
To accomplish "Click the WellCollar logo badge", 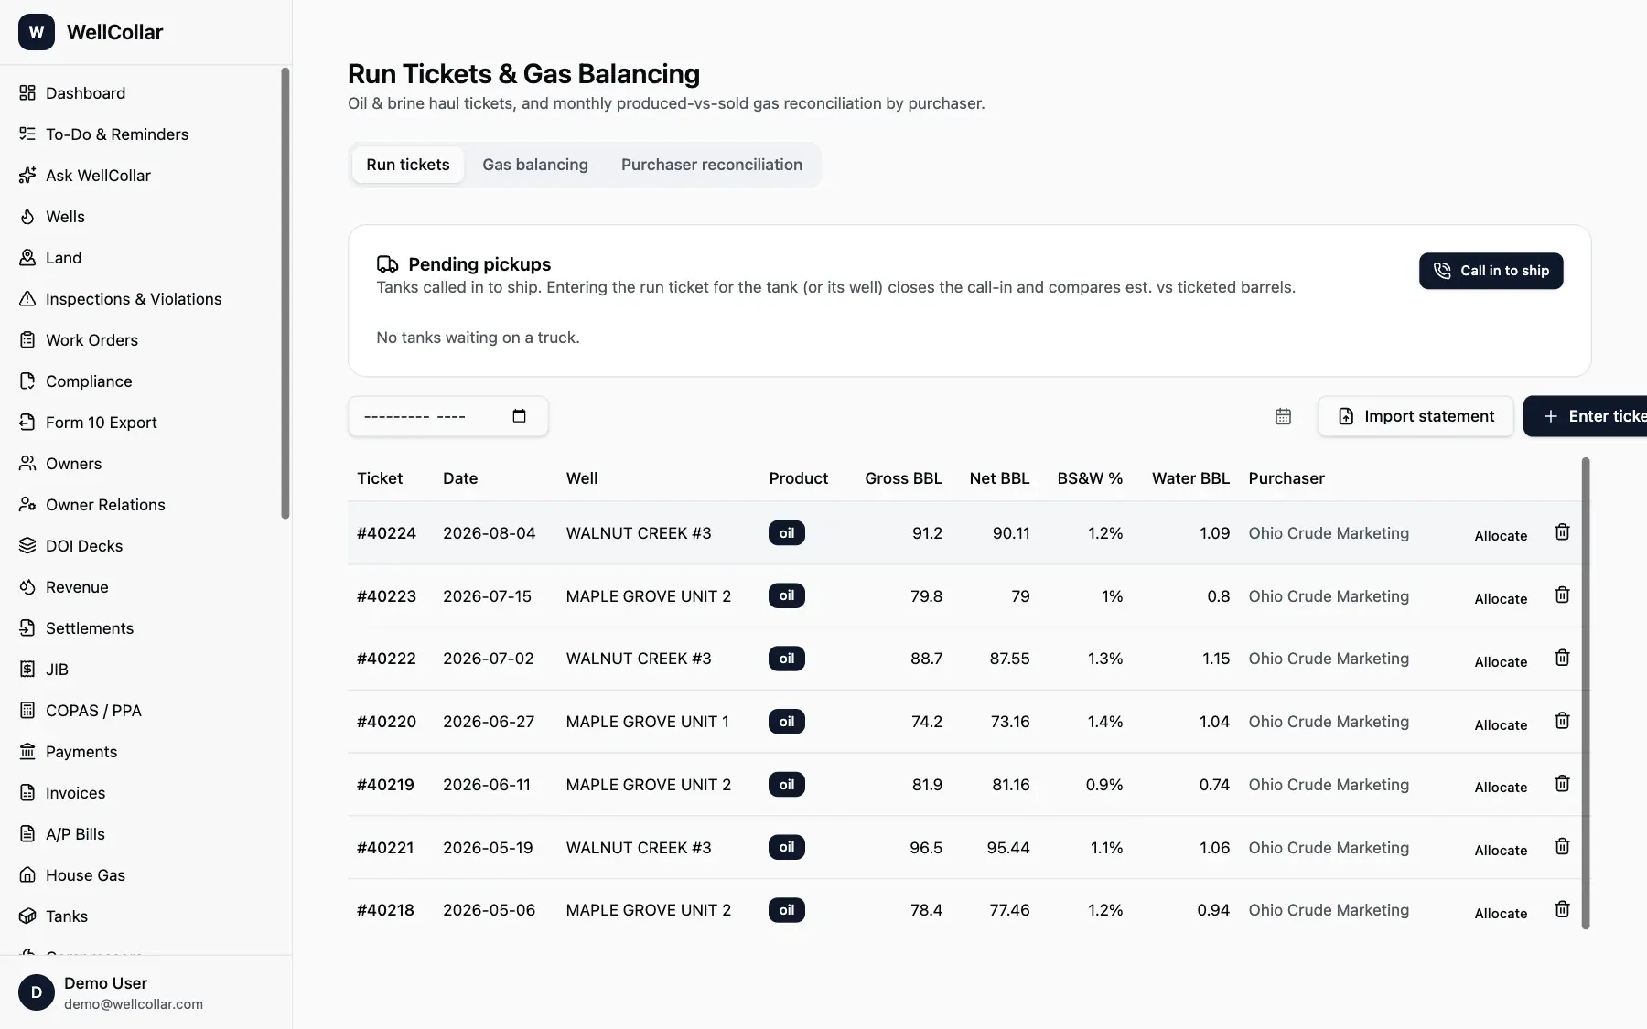I will coord(37,32).
